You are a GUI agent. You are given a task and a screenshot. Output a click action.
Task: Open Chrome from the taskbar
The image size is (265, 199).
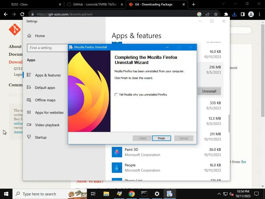tap(132, 194)
